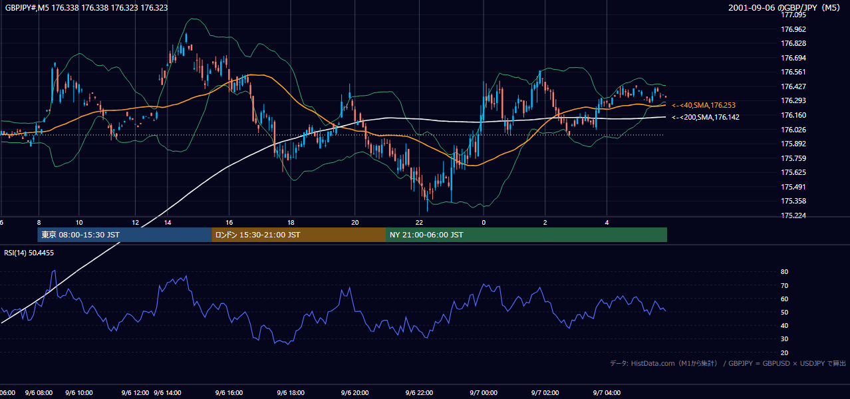Viewport: 850px width, 399px height.
Task: Click RSI scale value 30
Action: click(784, 338)
